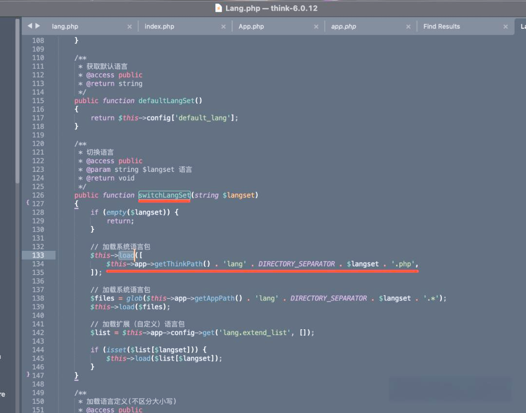Open the Find Results tab
The height and width of the screenshot is (413, 526).
tap(441, 26)
